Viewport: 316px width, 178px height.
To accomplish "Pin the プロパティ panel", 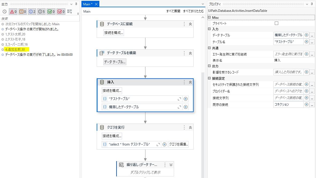I will (x=312, y=4).
